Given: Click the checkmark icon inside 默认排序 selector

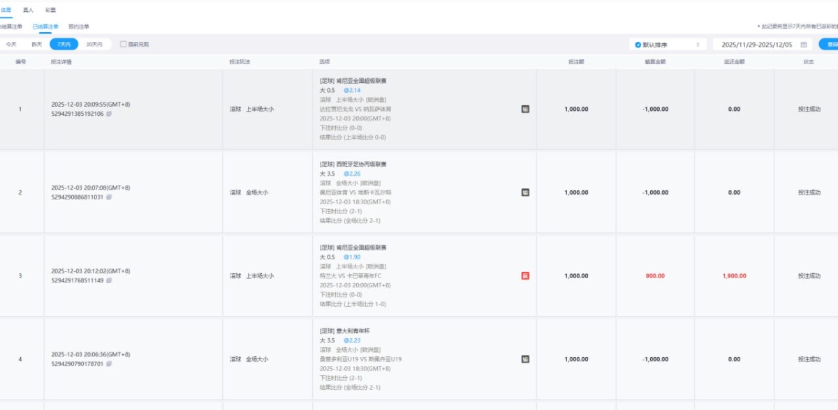Looking at the screenshot, I should point(637,44).
